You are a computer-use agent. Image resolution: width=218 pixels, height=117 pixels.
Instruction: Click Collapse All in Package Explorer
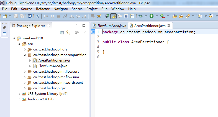tap(62, 32)
